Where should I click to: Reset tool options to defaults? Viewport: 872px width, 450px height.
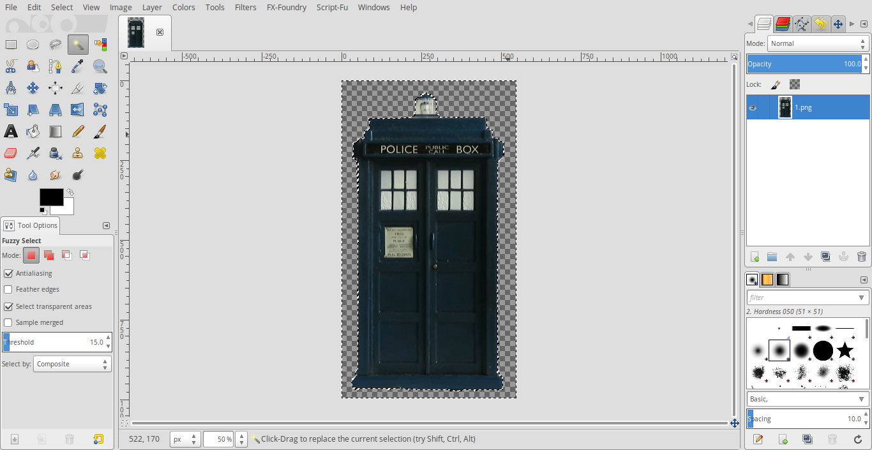pos(98,439)
